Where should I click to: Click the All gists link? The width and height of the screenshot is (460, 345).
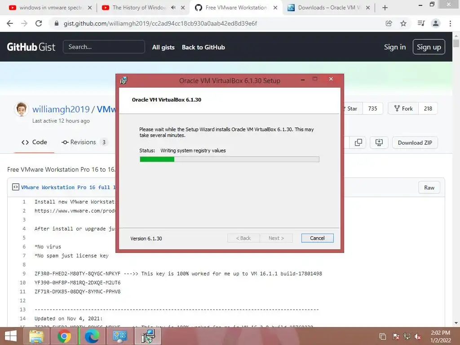[163, 47]
